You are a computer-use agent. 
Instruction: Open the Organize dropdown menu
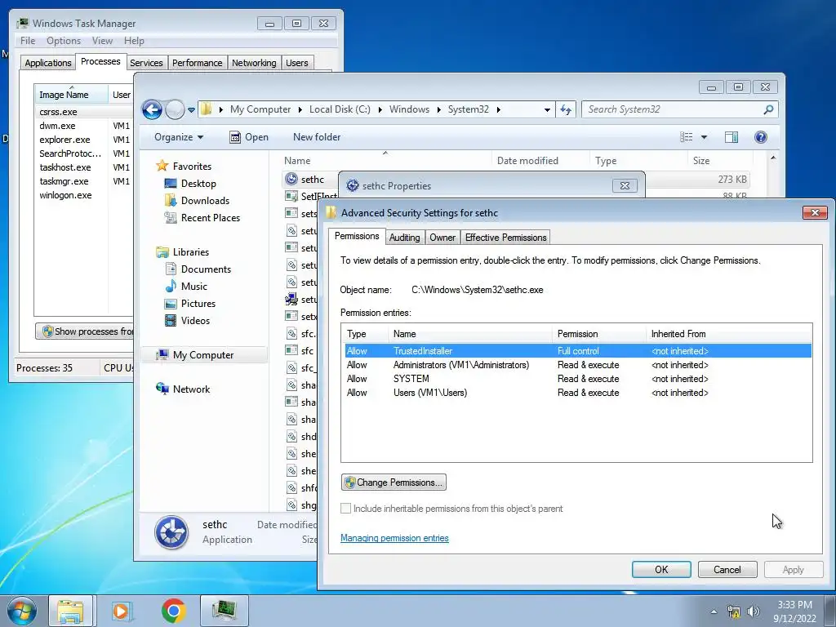[179, 137]
